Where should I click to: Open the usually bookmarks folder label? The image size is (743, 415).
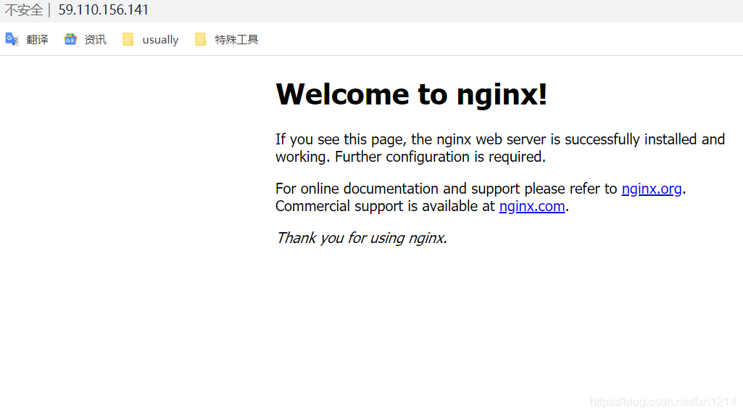(x=161, y=40)
